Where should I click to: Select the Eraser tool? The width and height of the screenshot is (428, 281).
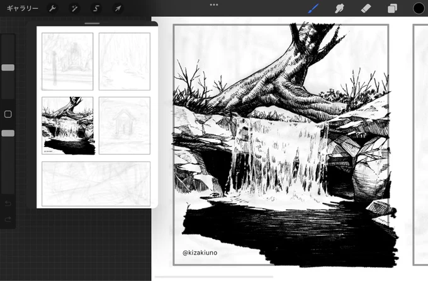pos(366,8)
